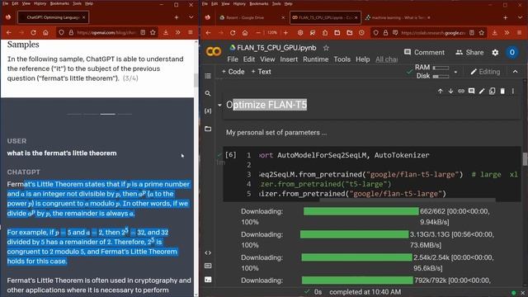Open the Editing mode dropdown

pyautogui.click(x=485, y=72)
